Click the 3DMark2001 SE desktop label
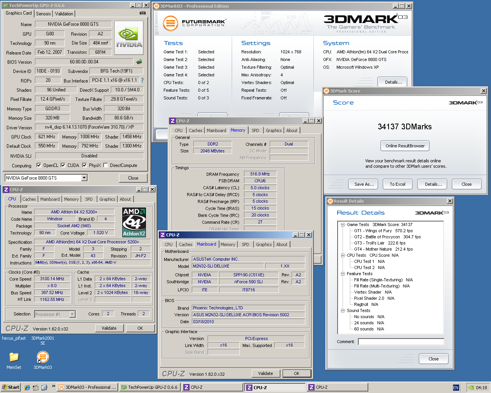491x393 pixels. coord(43,341)
